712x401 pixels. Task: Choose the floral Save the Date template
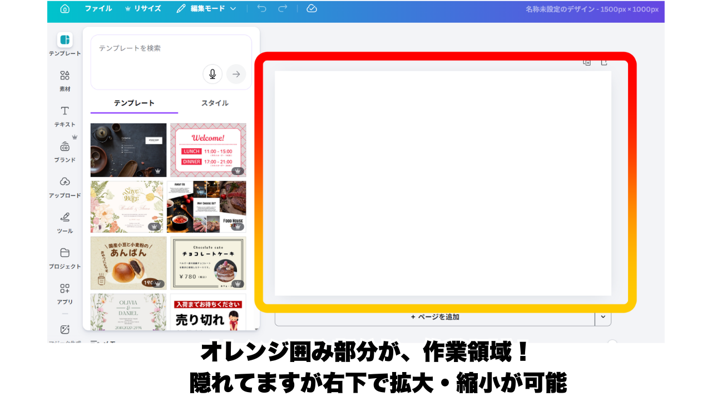pyautogui.click(x=127, y=207)
